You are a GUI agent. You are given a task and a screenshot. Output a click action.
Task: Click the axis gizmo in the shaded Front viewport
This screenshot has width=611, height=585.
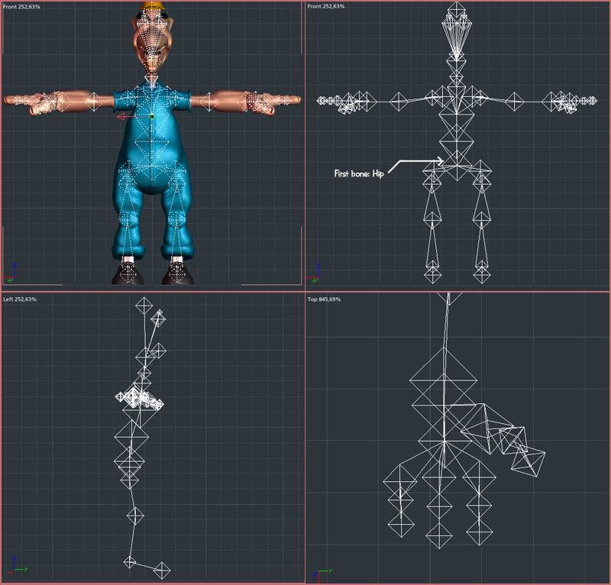(9, 273)
